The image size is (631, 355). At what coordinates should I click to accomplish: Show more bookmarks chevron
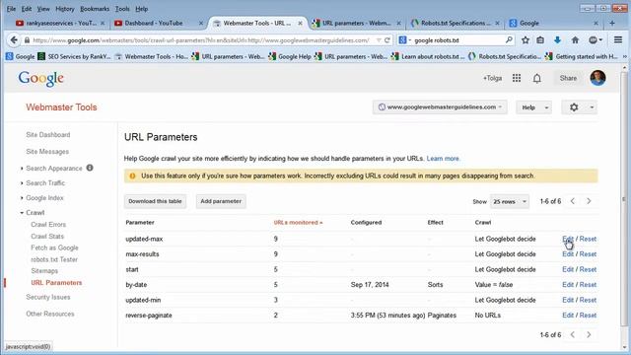pyautogui.click(x=624, y=57)
